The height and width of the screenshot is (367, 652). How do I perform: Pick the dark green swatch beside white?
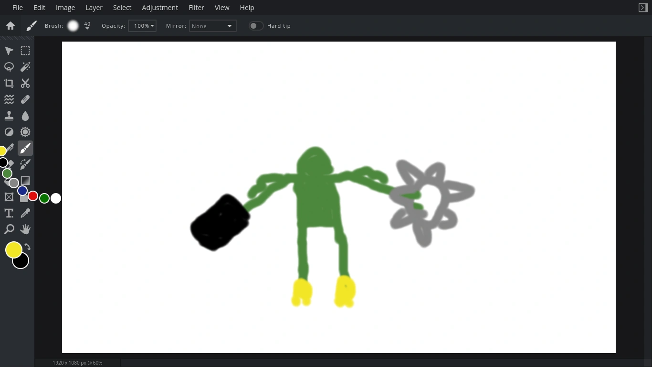(x=44, y=198)
